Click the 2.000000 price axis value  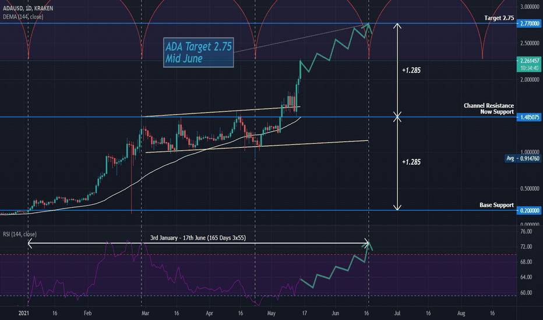(x=530, y=80)
